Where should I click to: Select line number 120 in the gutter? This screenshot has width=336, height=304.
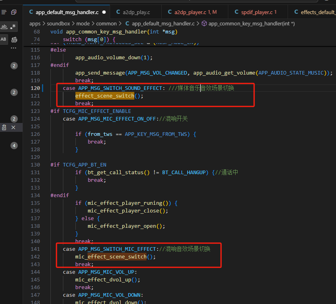pos(35,88)
